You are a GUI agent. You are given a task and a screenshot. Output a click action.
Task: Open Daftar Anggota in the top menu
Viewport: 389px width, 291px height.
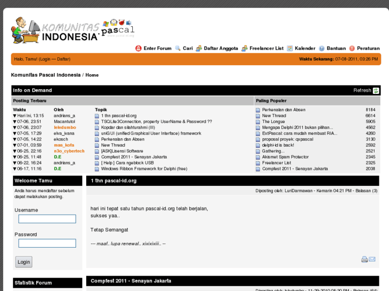pos(221,48)
